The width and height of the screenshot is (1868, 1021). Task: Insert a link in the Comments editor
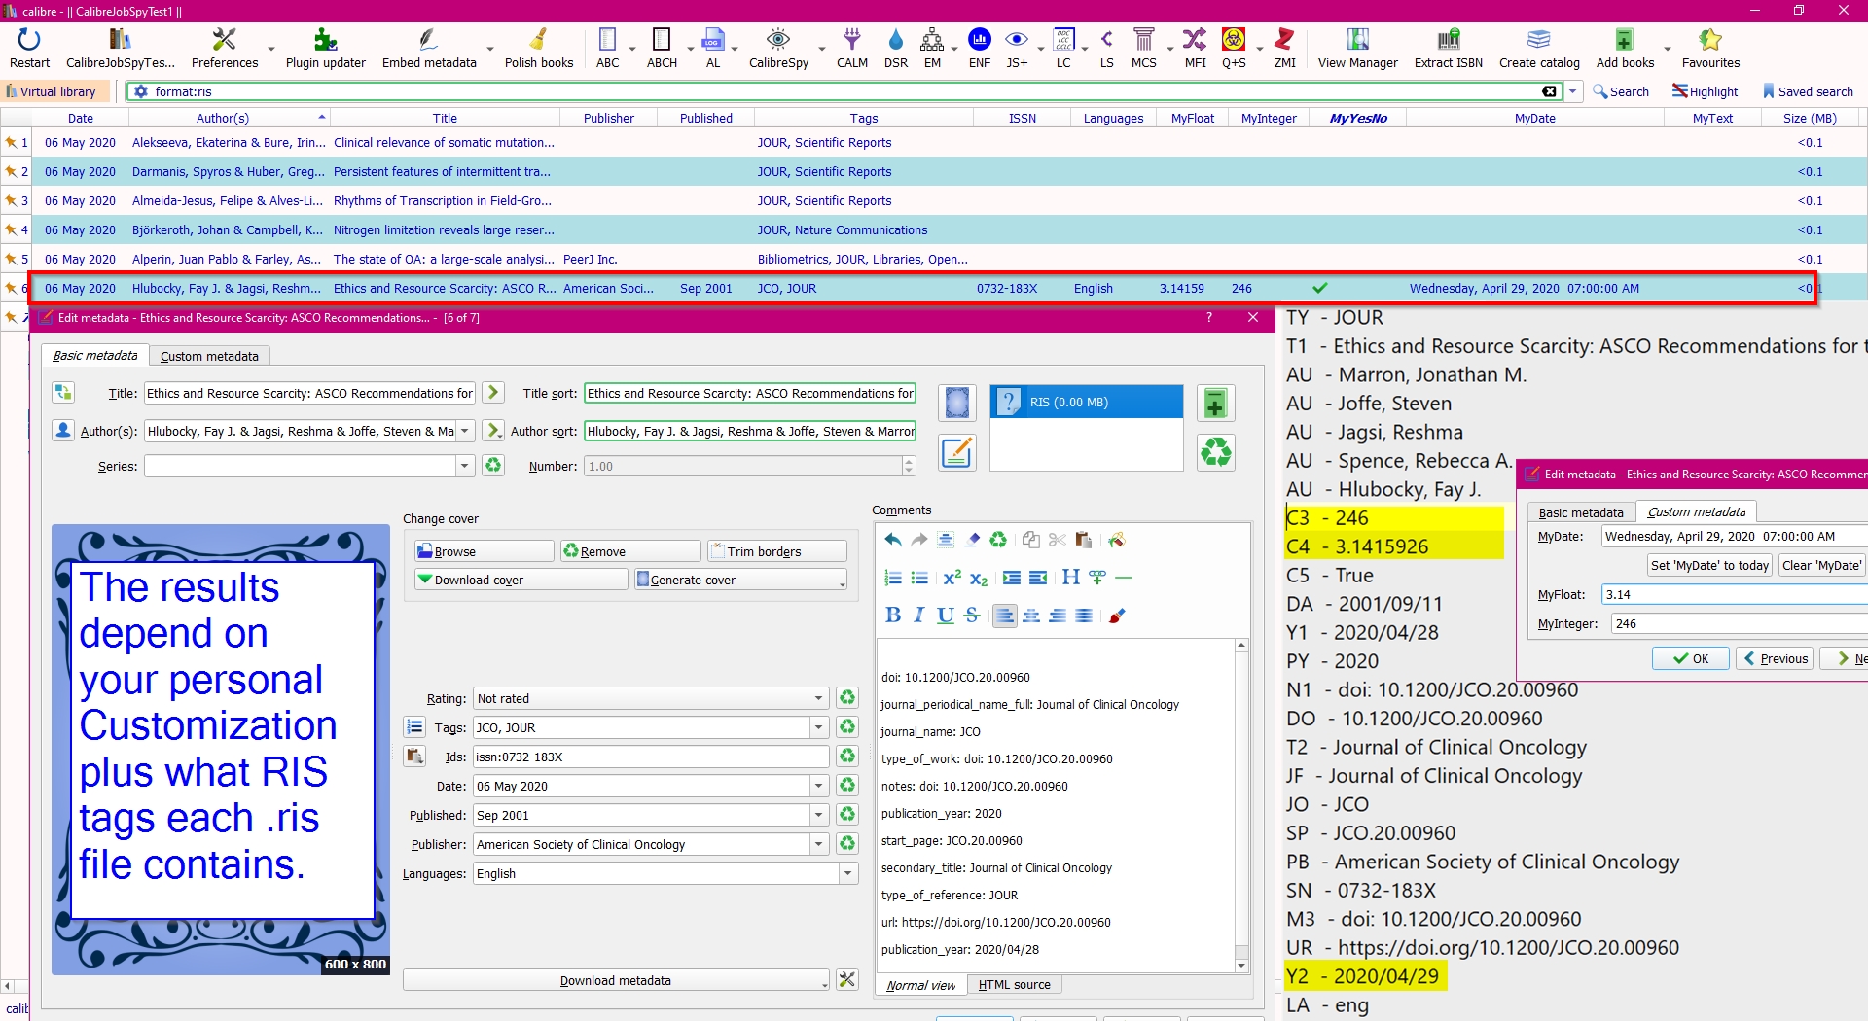[x=1097, y=578]
